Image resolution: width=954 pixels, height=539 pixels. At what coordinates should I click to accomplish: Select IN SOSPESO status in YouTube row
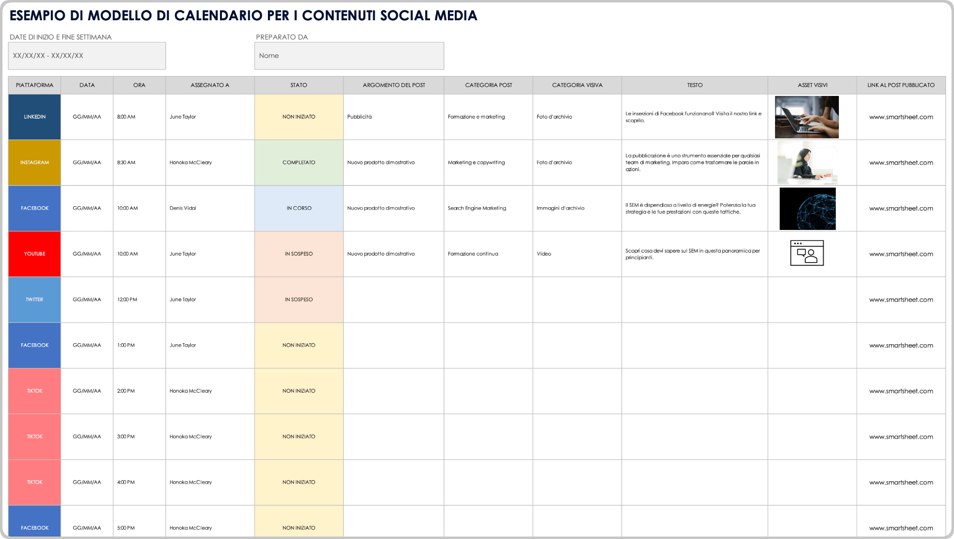299,254
